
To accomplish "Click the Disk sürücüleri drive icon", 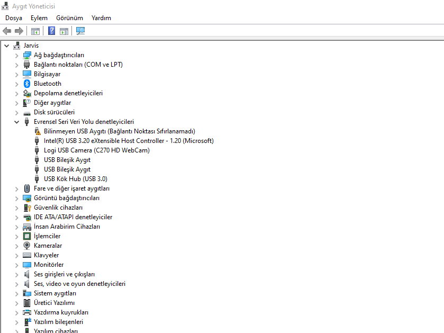I will pos(27,113).
